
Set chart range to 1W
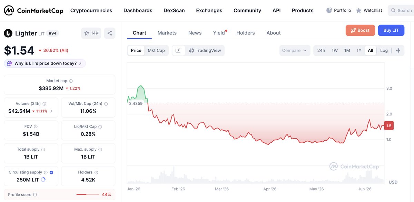(x=335, y=50)
